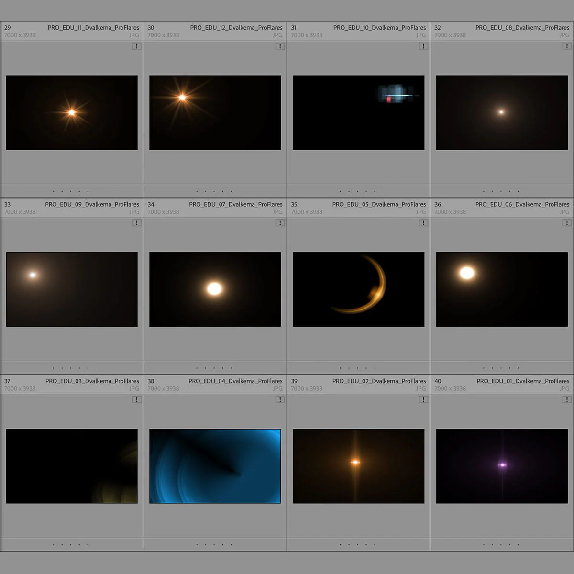Screen dimensions: 574x574
Task: Click the rating dots under PRO_EDU_04
Action: pyautogui.click(x=214, y=545)
